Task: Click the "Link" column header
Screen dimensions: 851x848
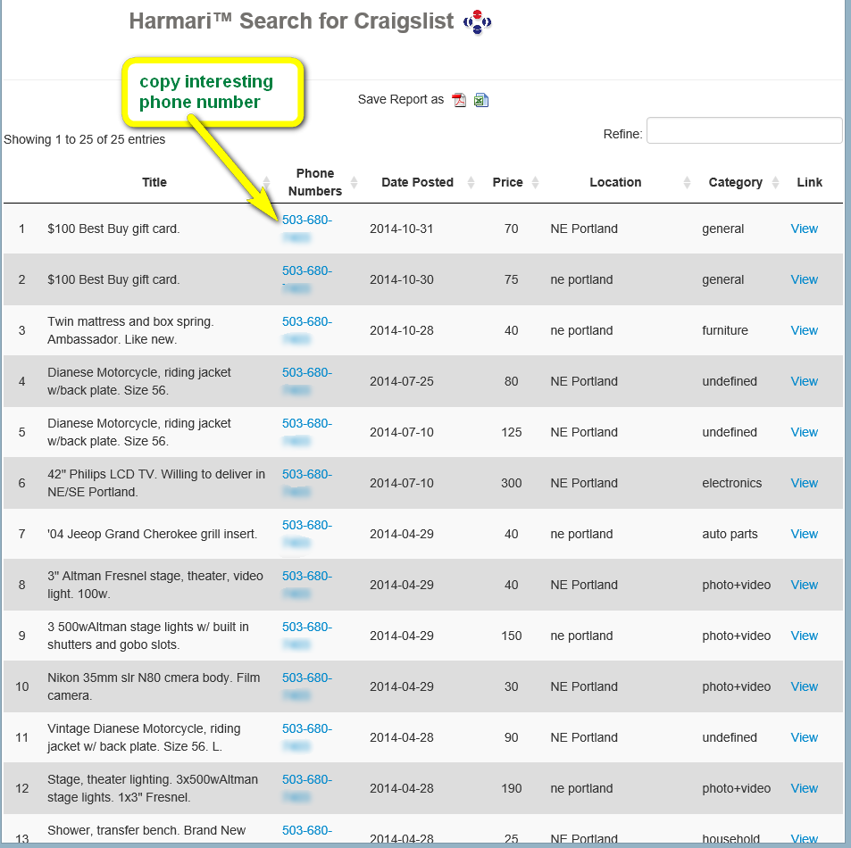Action: tap(809, 182)
